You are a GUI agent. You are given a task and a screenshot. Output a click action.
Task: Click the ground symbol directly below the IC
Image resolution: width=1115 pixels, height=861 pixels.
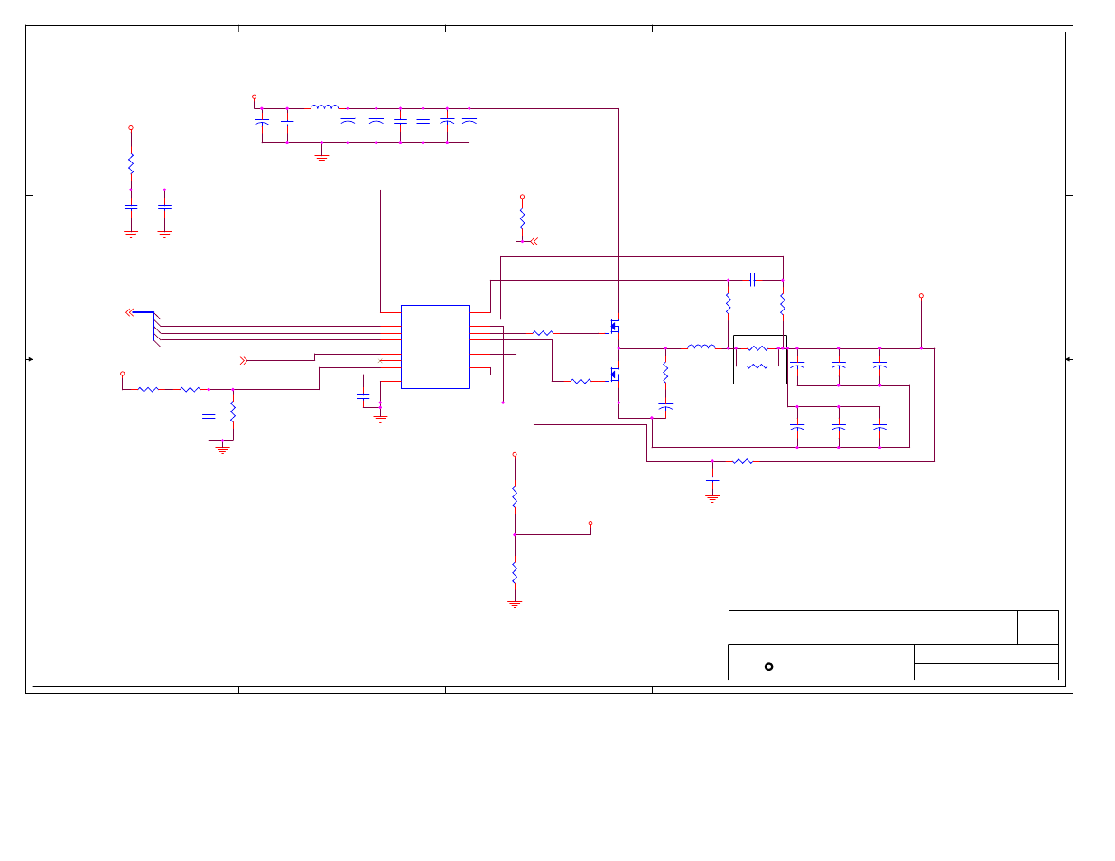[x=380, y=419]
